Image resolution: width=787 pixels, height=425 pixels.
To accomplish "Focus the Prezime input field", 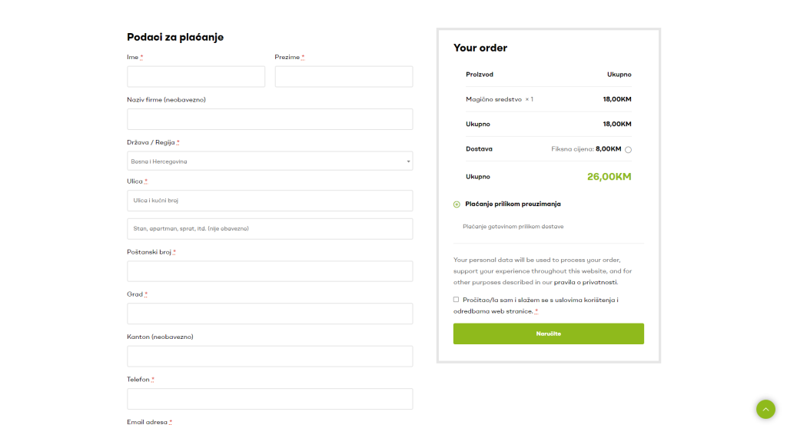I will coord(344,77).
